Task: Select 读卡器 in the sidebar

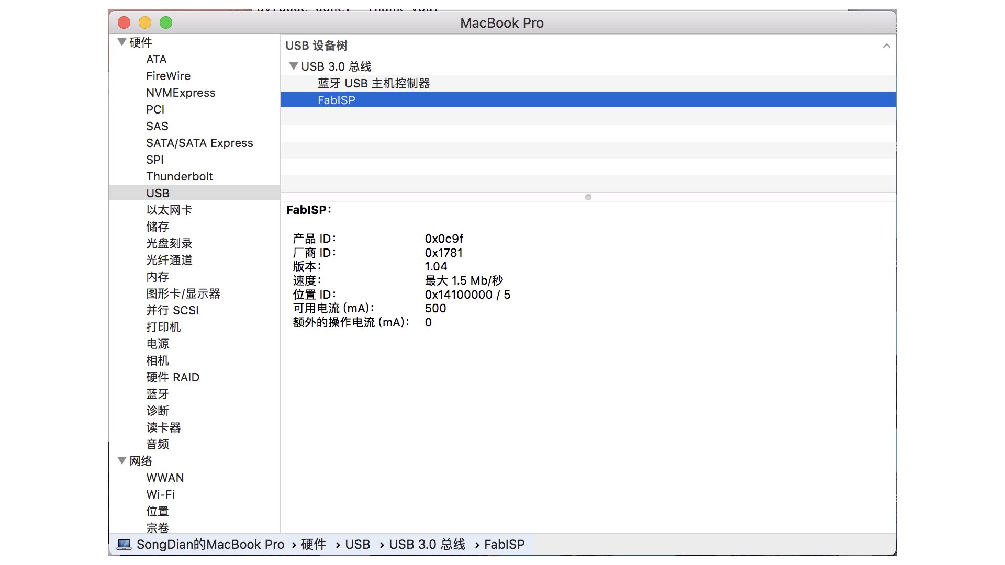Action: coord(163,427)
